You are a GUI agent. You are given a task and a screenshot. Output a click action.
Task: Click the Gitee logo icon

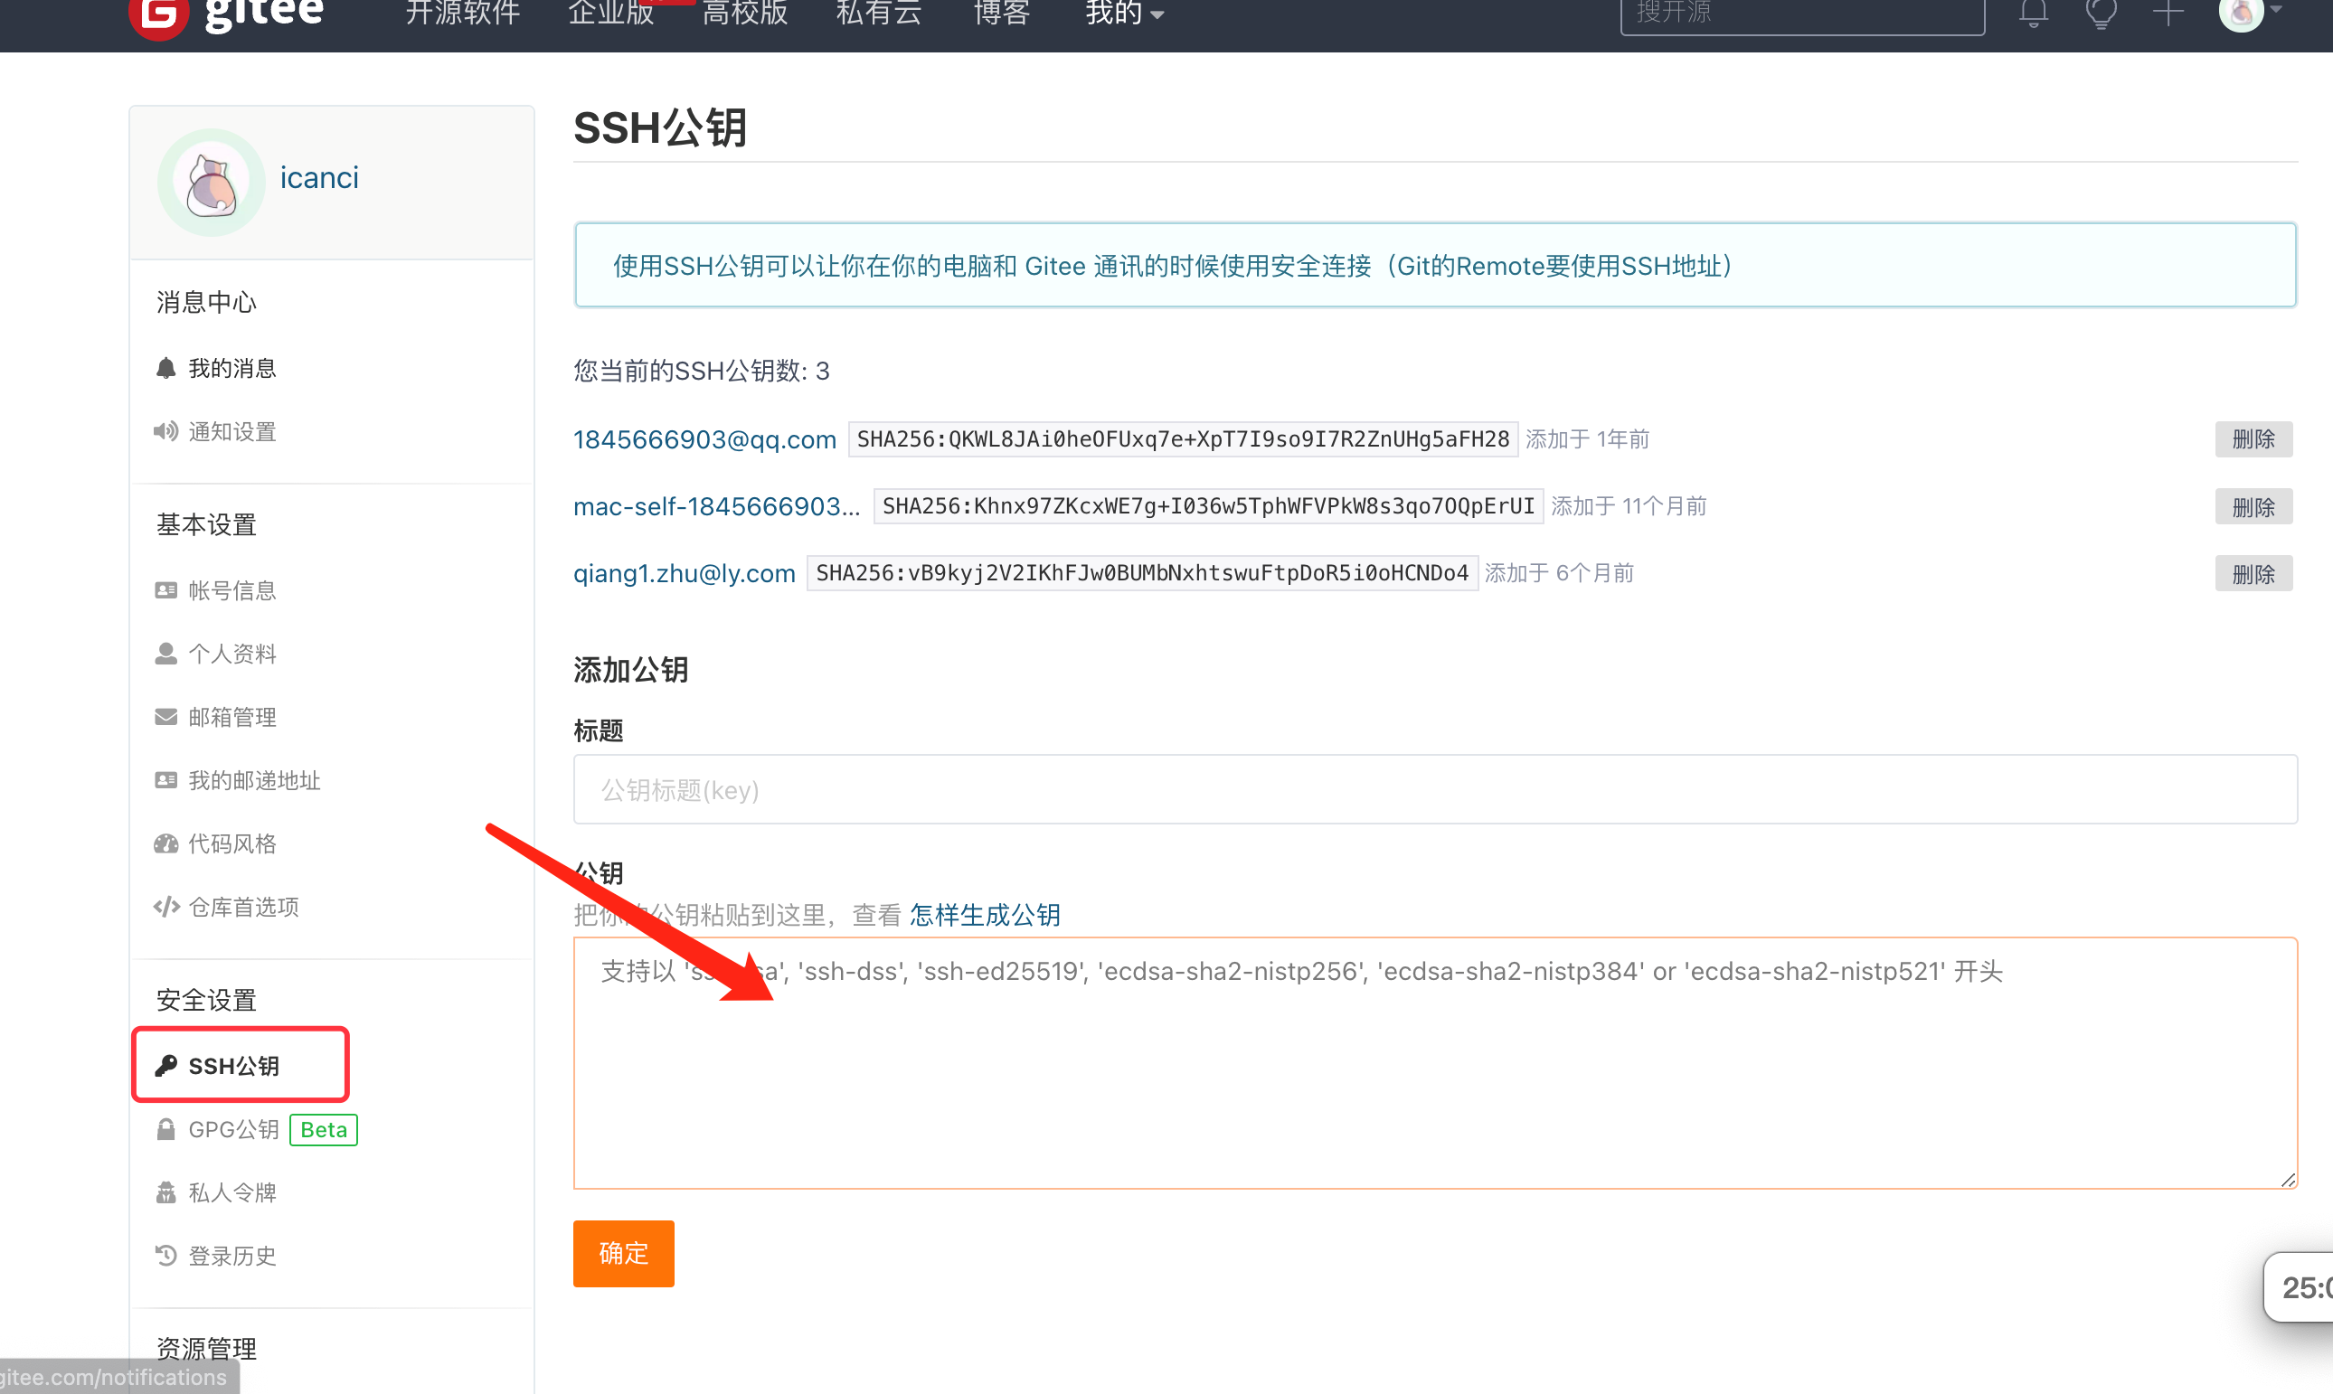(159, 15)
